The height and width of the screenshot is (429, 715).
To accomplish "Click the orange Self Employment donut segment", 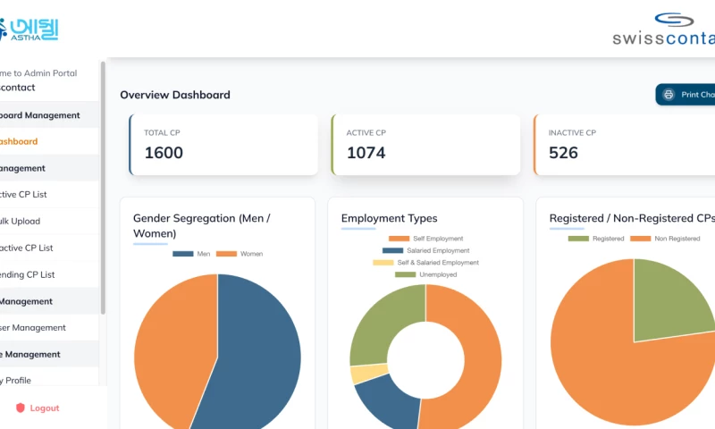I will 481,356.
